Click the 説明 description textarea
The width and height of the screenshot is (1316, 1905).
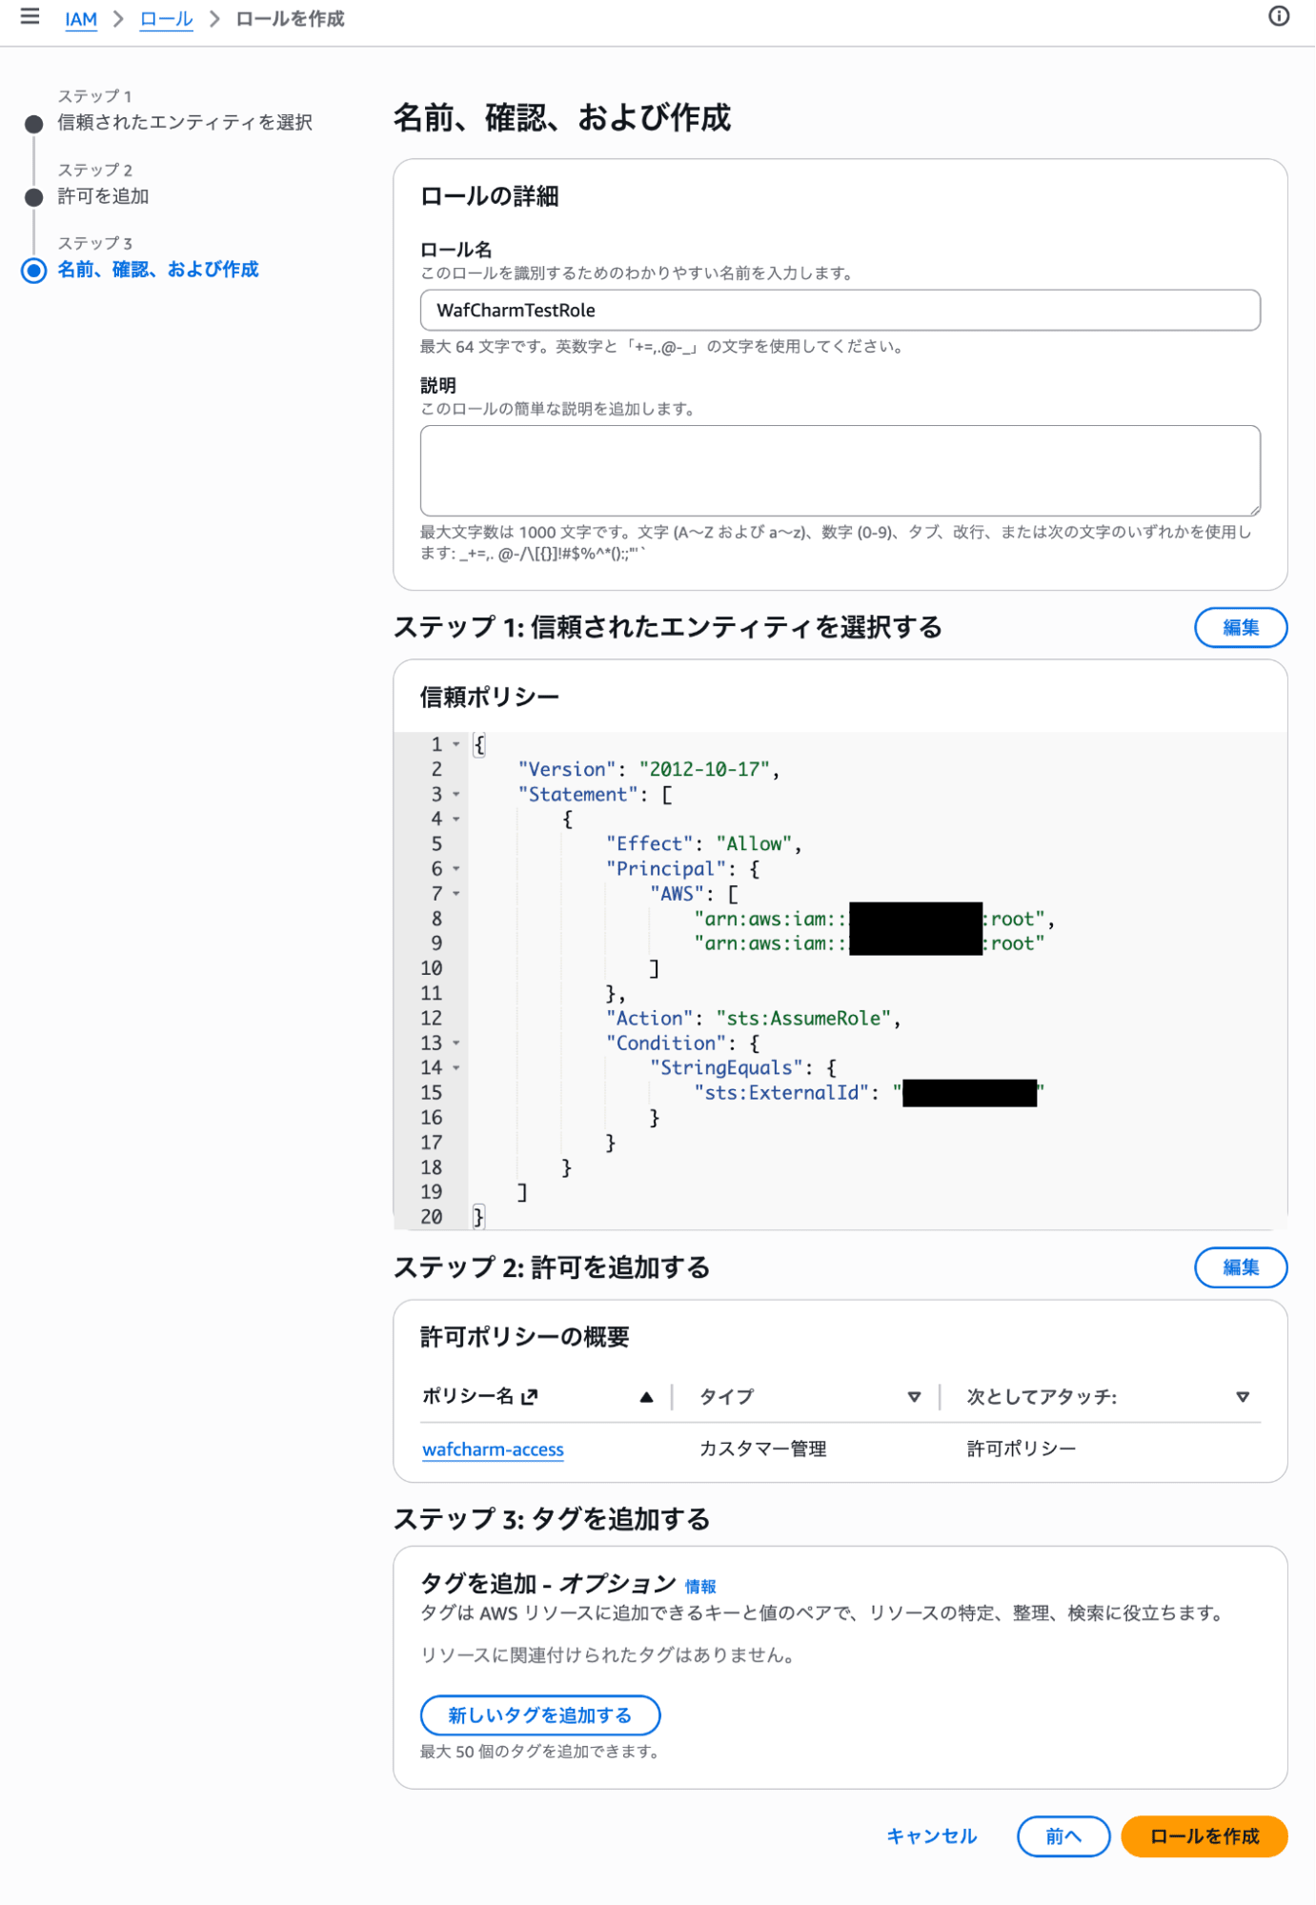tap(840, 471)
